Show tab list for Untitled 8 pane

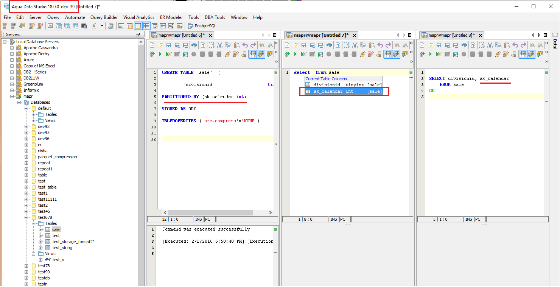click(544, 35)
